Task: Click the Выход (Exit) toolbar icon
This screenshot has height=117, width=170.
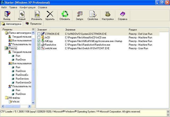Action: [x=7, y=15]
